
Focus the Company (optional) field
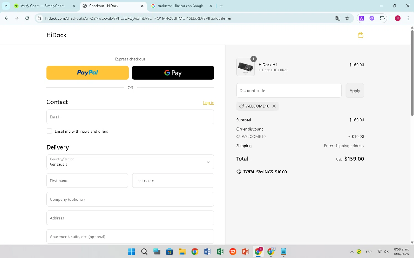point(130,199)
